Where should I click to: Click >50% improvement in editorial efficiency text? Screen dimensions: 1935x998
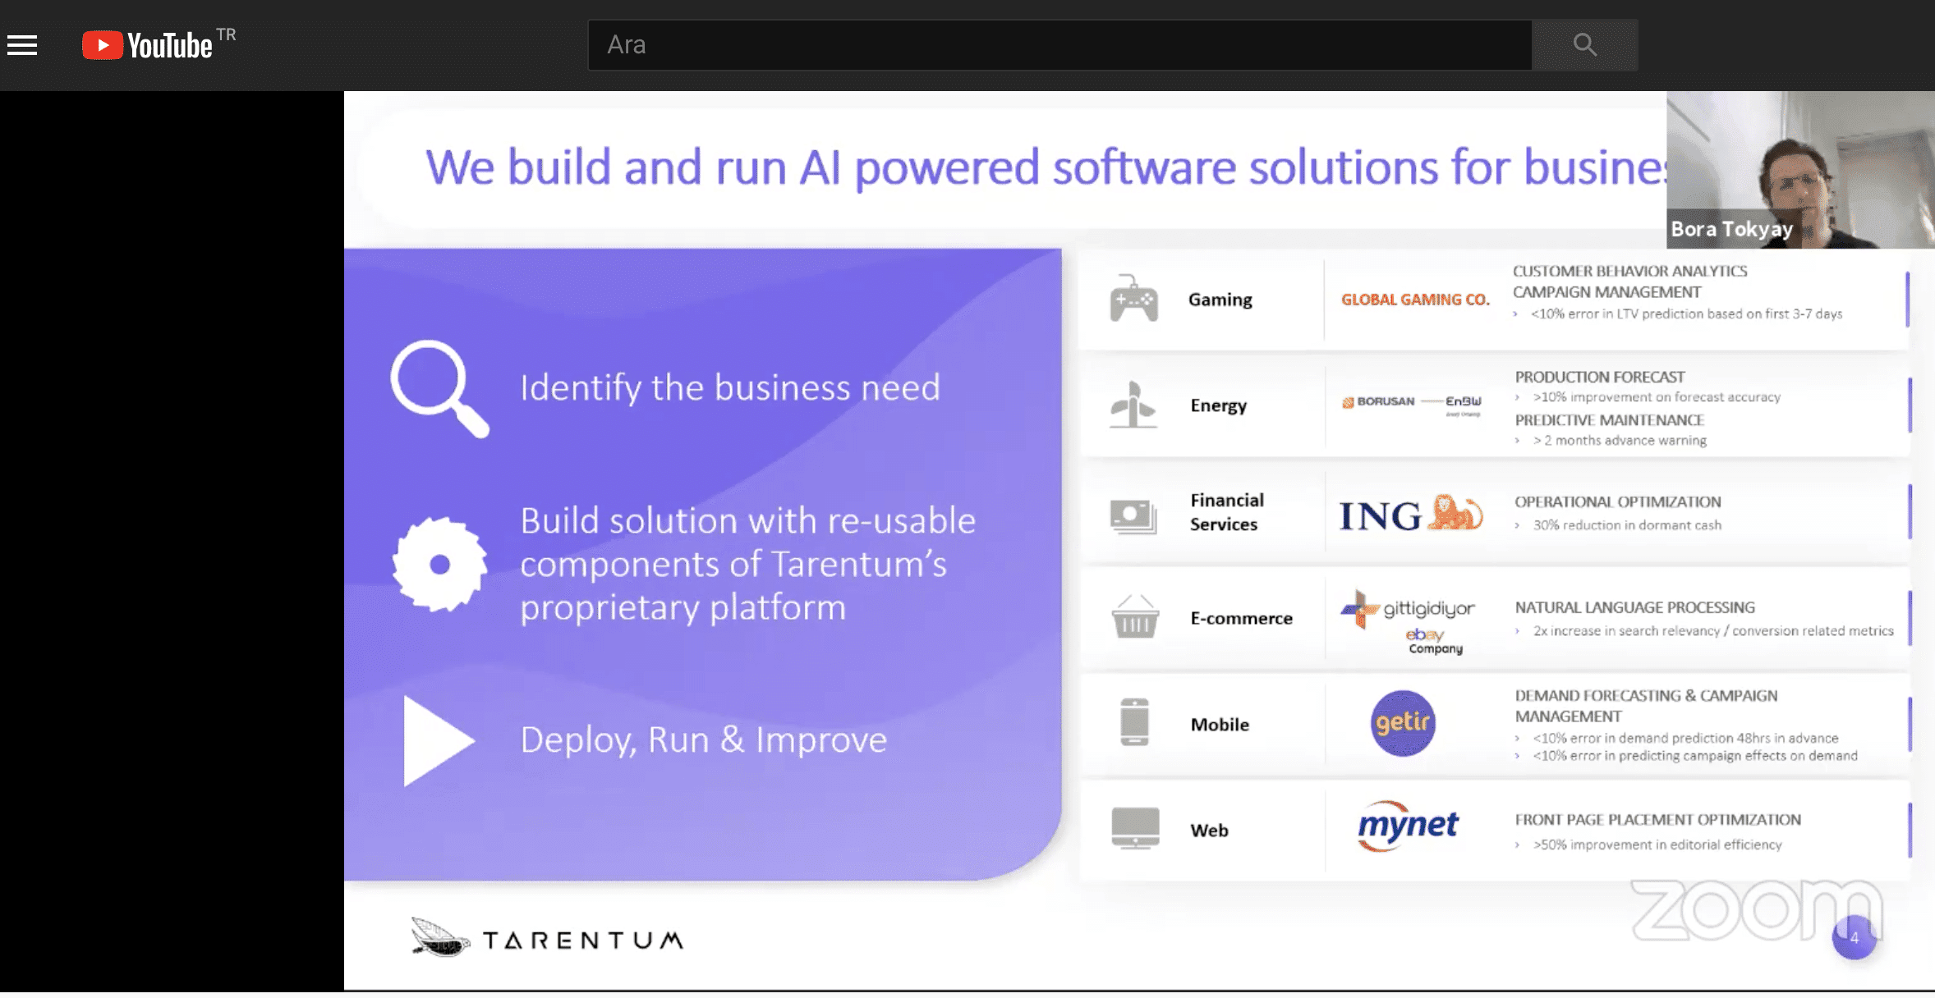tap(1657, 845)
